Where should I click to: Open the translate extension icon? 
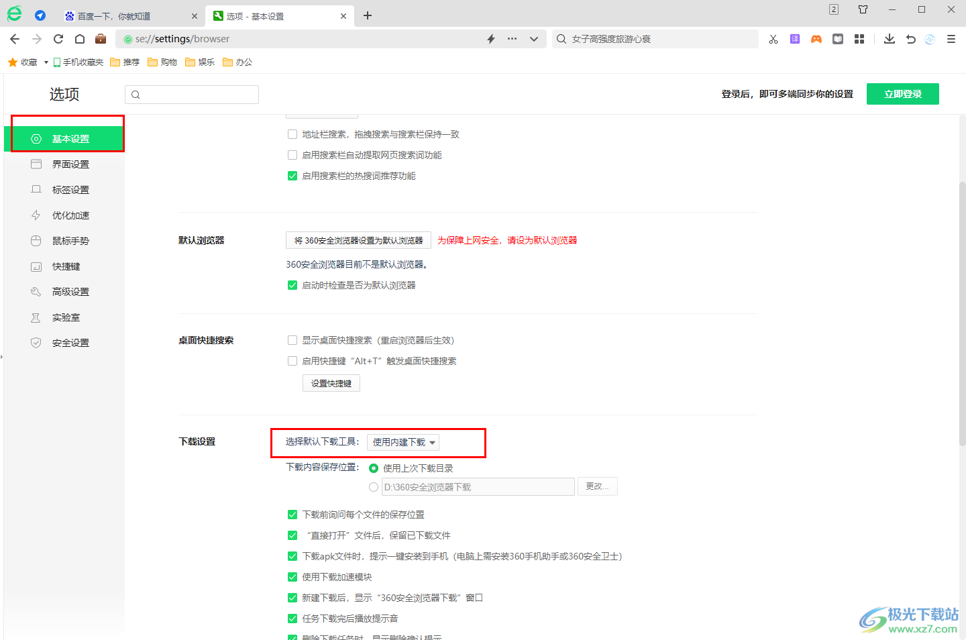[x=795, y=39]
